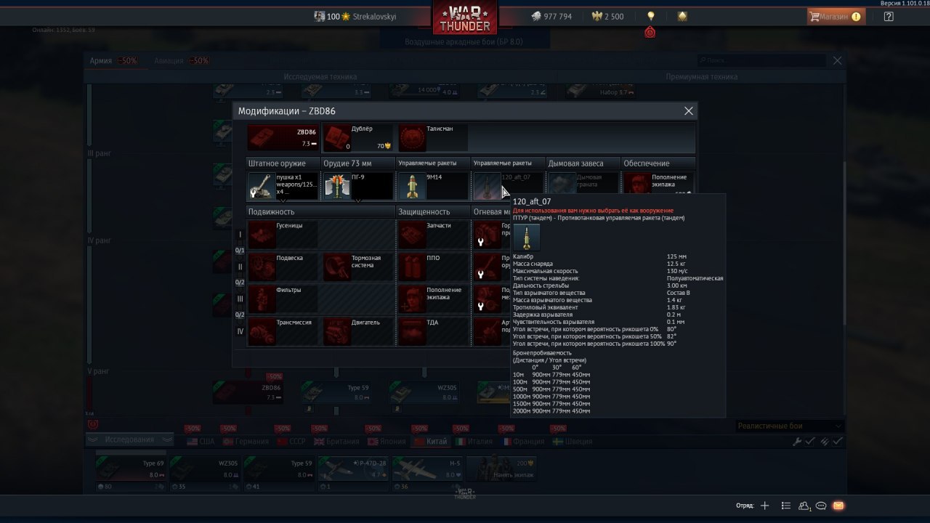Choose the ТДА smoke system modification
The image size is (930, 523).
click(x=433, y=331)
